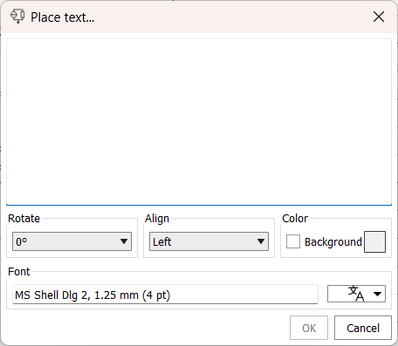
Task: Open the font language selector dropdown
Action: [356, 294]
